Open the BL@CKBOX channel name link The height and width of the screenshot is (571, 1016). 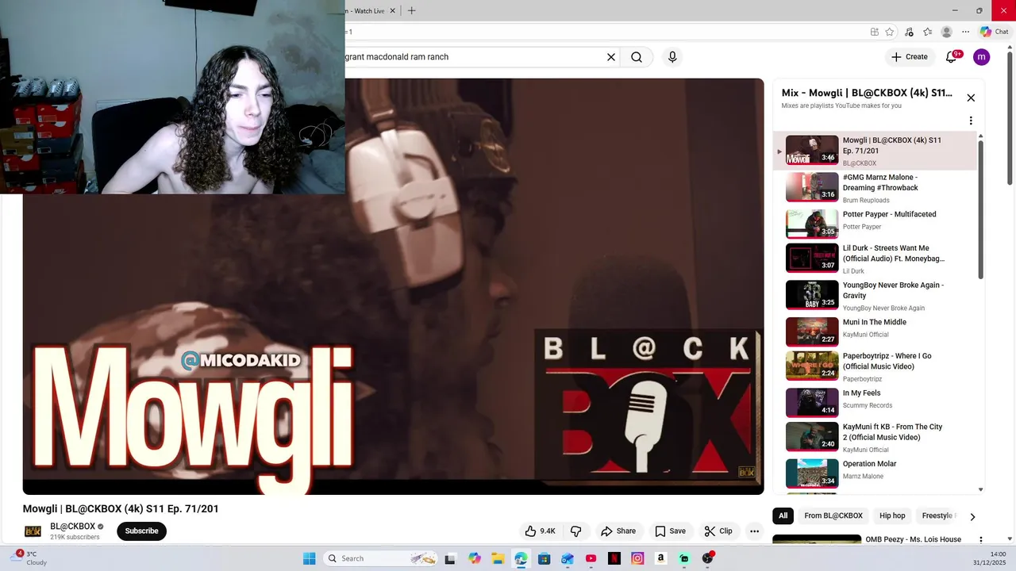pos(72,527)
